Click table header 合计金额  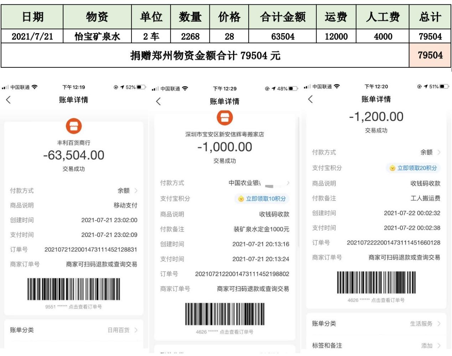pyautogui.click(x=283, y=17)
